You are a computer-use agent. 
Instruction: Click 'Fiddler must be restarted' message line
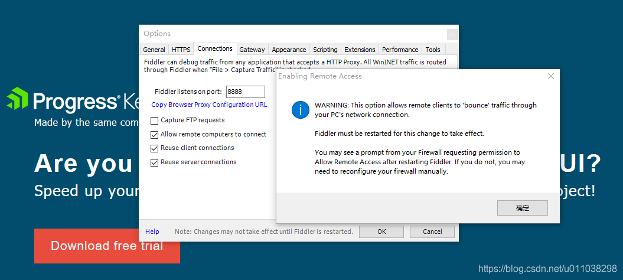click(399, 134)
